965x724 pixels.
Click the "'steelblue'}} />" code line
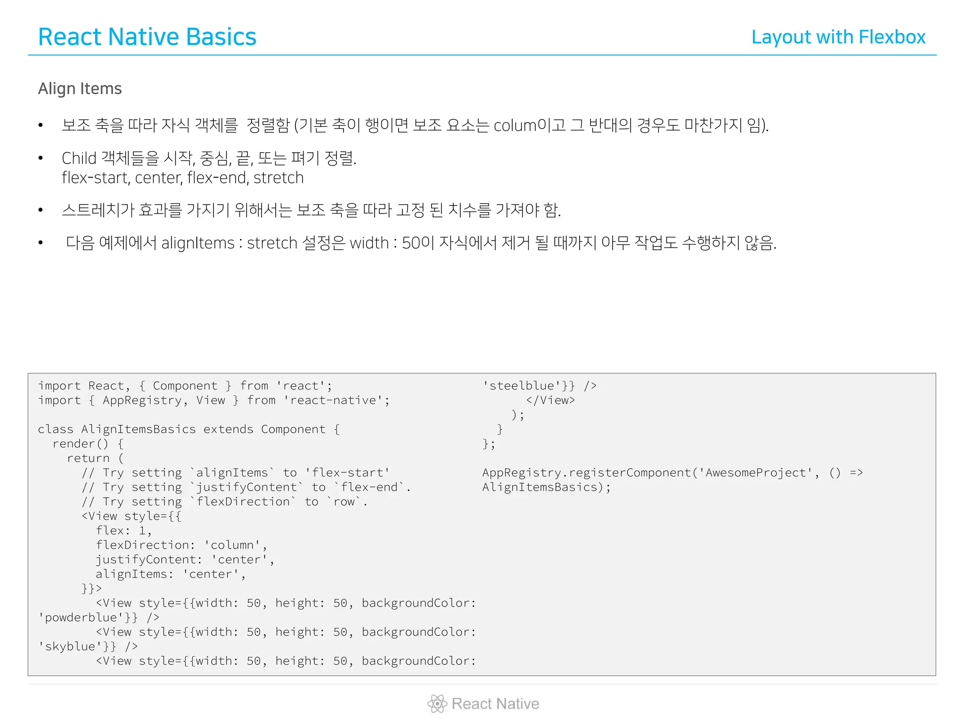point(540,386)
